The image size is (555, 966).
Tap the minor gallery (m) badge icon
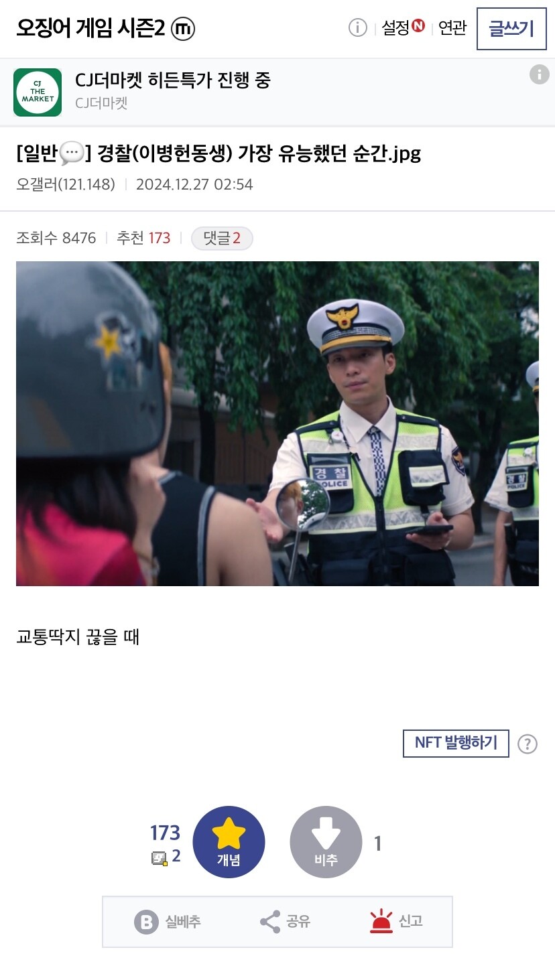pos(183,28)
